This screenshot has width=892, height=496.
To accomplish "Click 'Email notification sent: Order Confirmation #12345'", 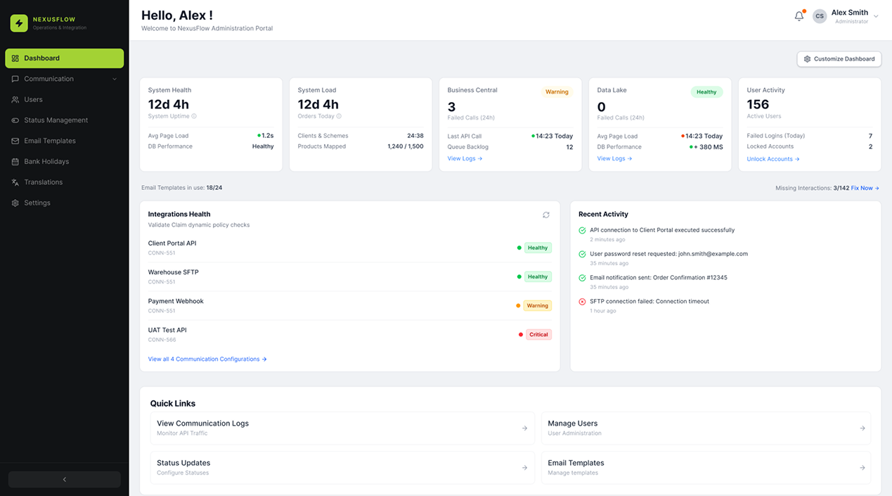I will pyautogui.click(x=659, y=278).
